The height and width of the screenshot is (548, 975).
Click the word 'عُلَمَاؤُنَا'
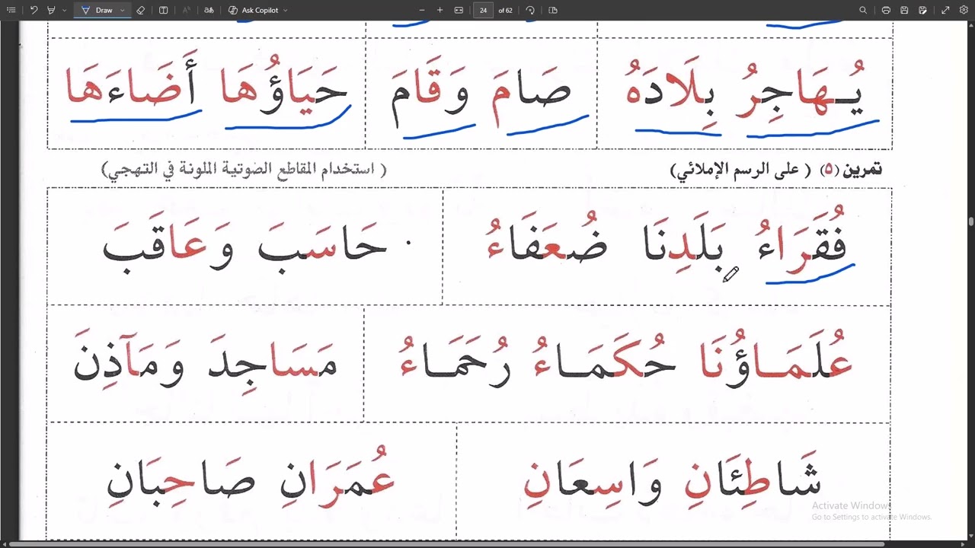[777, 356]
